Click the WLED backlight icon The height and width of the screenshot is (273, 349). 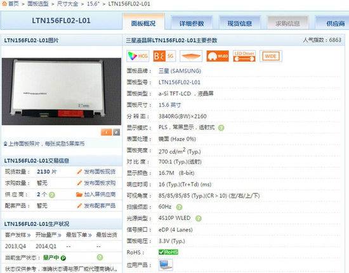click(218, 56)
